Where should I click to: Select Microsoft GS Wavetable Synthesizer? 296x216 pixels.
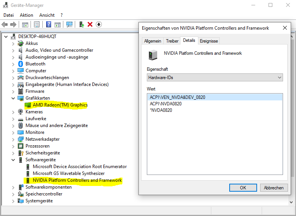click(x=69, y=173)
